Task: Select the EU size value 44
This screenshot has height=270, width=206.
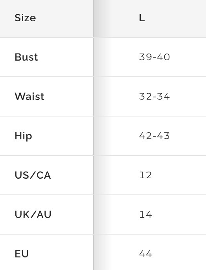Action: (x=145, y=254)
